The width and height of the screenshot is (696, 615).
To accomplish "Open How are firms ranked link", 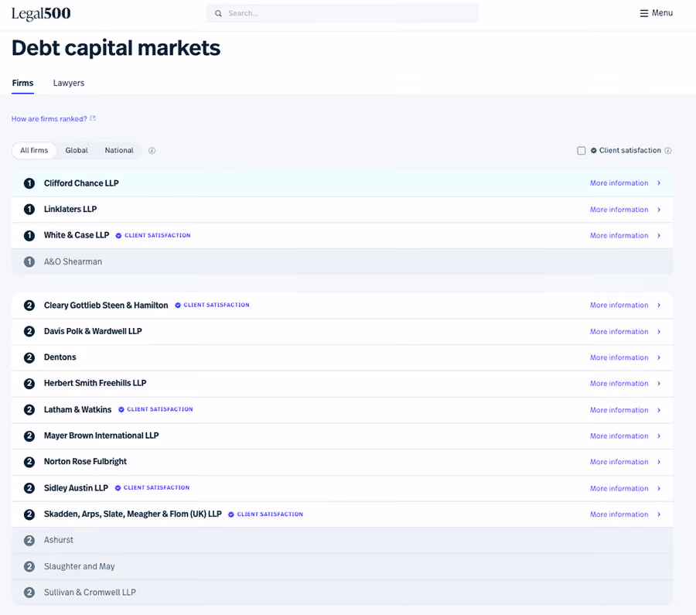I will (49, 119).
